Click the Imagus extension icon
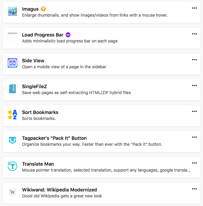 click(12, 11)
